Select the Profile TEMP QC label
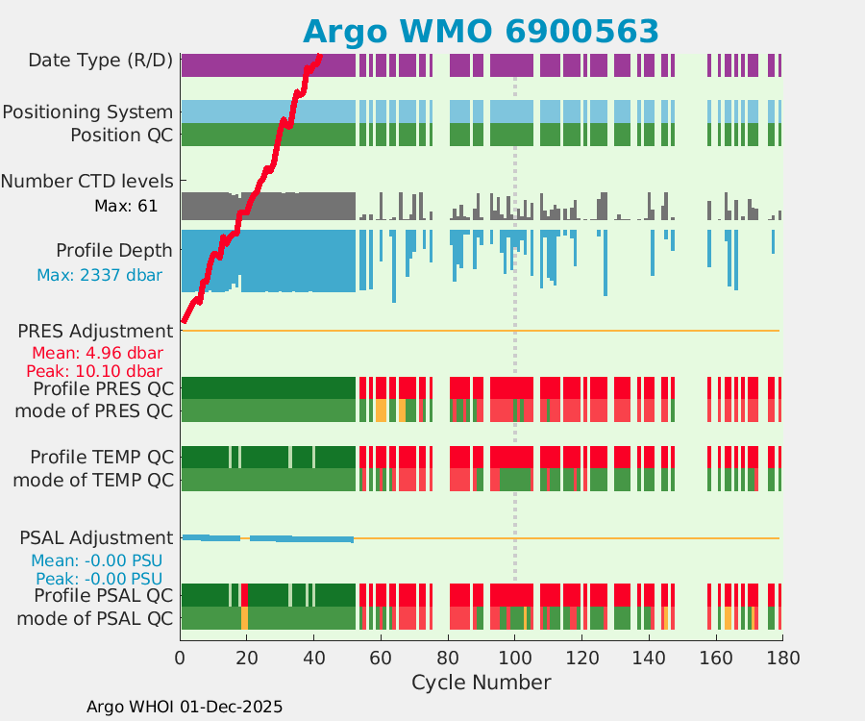This screenshot has height=721, width=865. [x=102, y=457]
